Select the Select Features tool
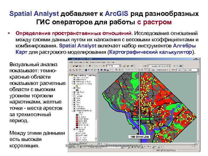This screenshot has width=208, height=156. [x=95, y=70]
